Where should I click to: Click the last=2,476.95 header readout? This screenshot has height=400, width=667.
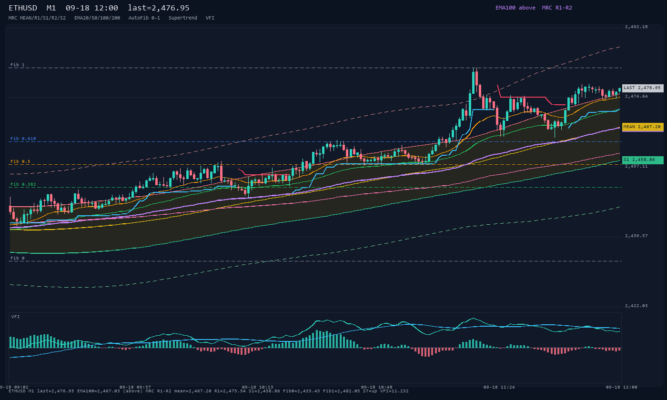click(x=159, y=8)
